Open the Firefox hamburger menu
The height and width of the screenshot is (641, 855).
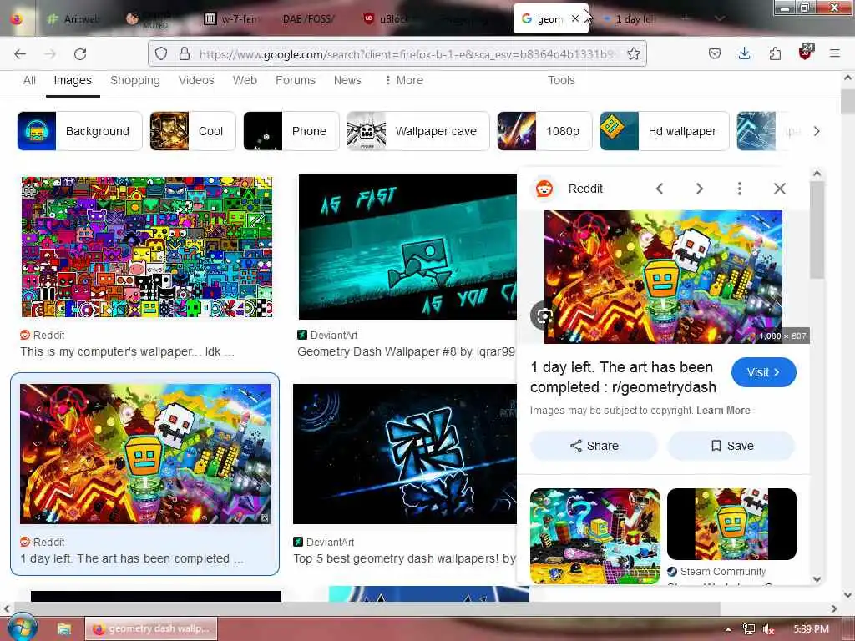pyautogui.click(x=835, y=53)
